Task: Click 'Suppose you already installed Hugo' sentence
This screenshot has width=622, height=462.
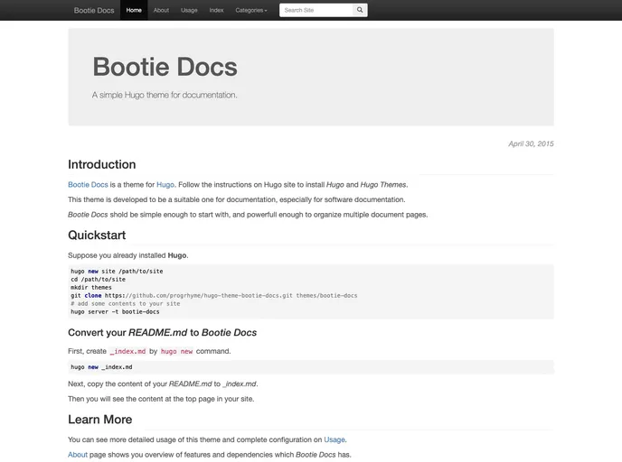Action: tap(128, 255)
